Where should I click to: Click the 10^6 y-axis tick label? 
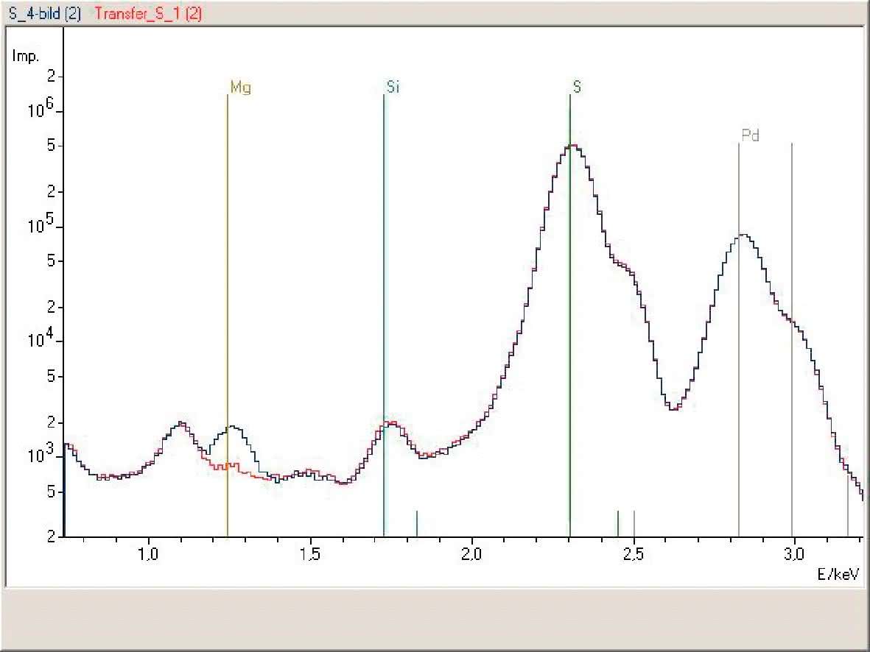point(41,108)
